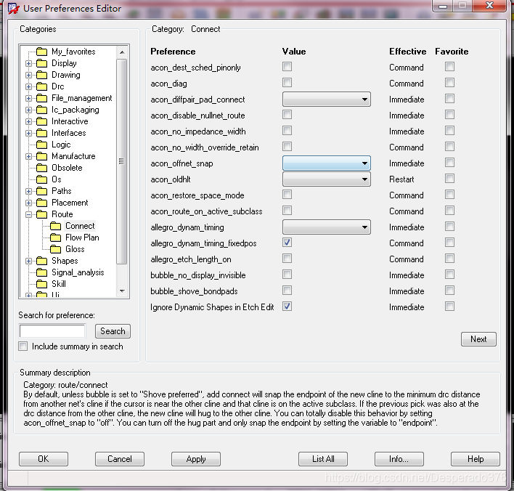Click the Next button
514x491 pixels.
point(478,339)
